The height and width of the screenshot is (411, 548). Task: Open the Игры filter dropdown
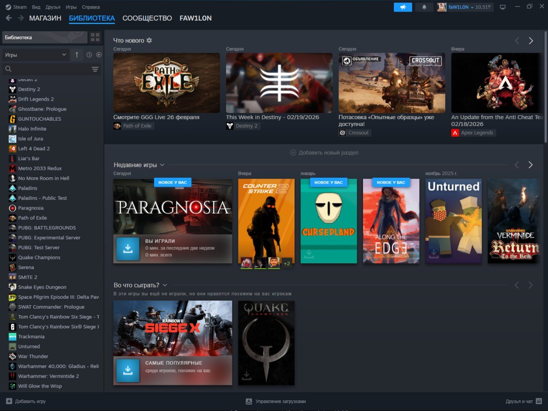click(35, 55)
